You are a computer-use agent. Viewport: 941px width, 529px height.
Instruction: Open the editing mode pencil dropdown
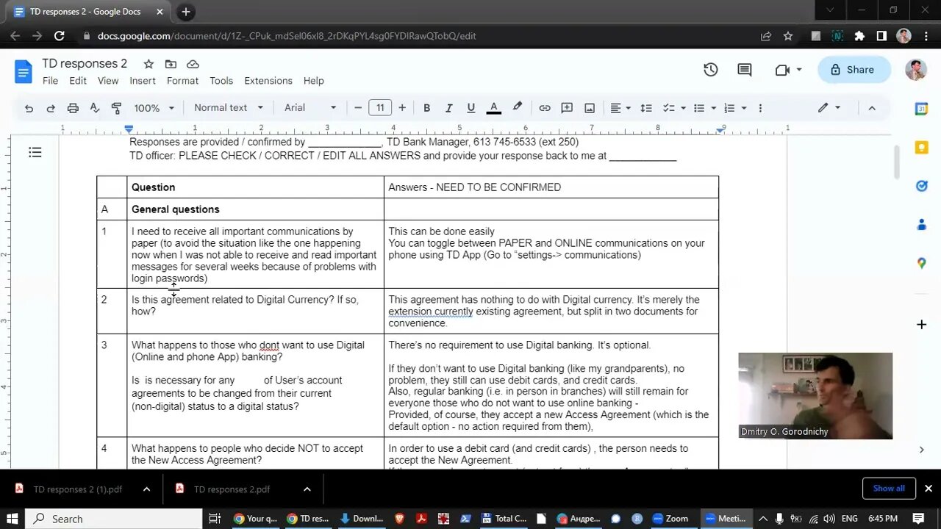click(x=829, y=108)
